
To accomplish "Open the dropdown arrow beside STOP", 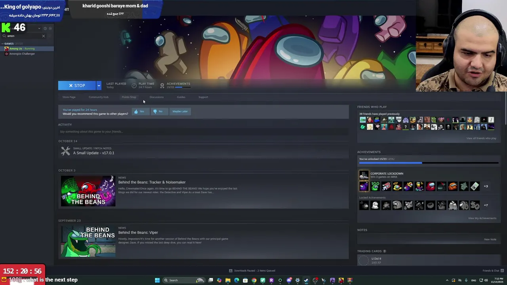I will coord(99,85).
